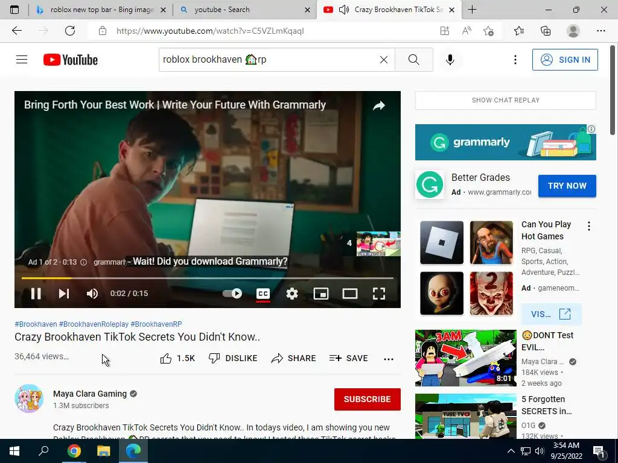618x463 pixels.
Task: Open more actions ellipsis below video
Action: tap(389, 359)
